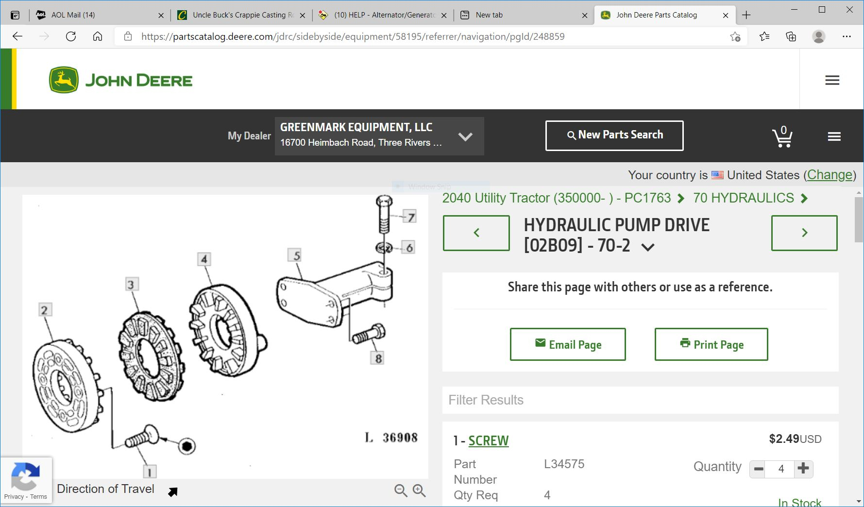Go to next parts catalog page

coord(804,233)
